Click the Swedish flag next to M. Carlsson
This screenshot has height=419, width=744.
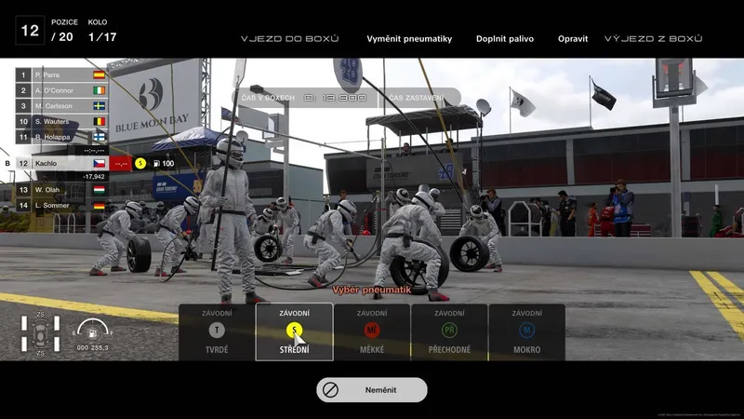99,106
